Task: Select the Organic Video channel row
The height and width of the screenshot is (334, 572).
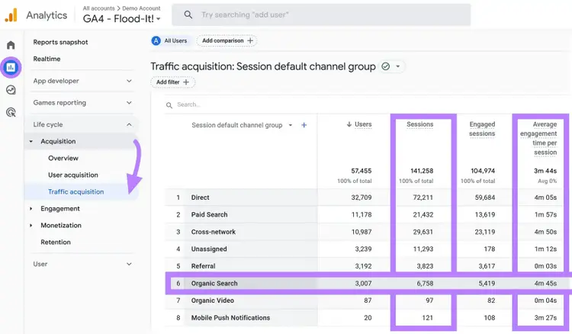Action: [x=368, y=300]
